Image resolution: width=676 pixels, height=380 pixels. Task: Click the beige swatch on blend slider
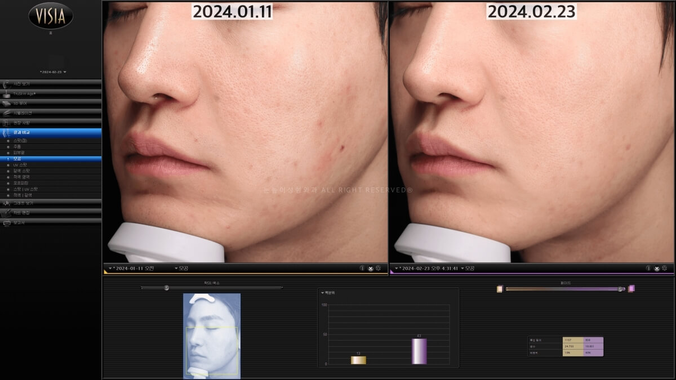click(500, 289)
